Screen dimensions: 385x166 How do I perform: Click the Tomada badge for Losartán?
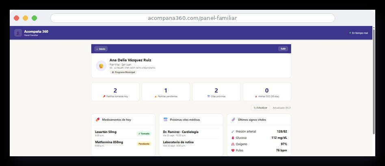(x=144, y=134)
